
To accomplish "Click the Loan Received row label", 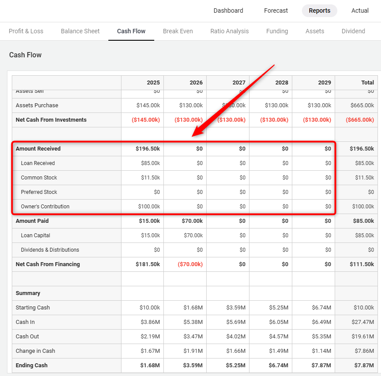I will (x=38, y=163).
